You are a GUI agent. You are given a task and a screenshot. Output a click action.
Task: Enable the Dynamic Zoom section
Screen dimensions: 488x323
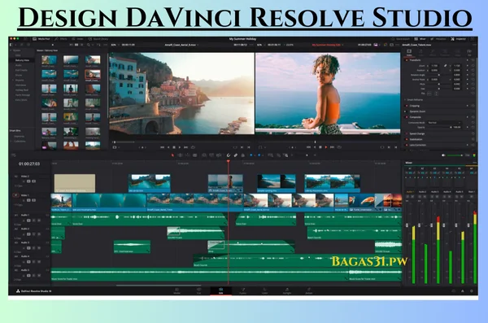[x=406, y=111]
